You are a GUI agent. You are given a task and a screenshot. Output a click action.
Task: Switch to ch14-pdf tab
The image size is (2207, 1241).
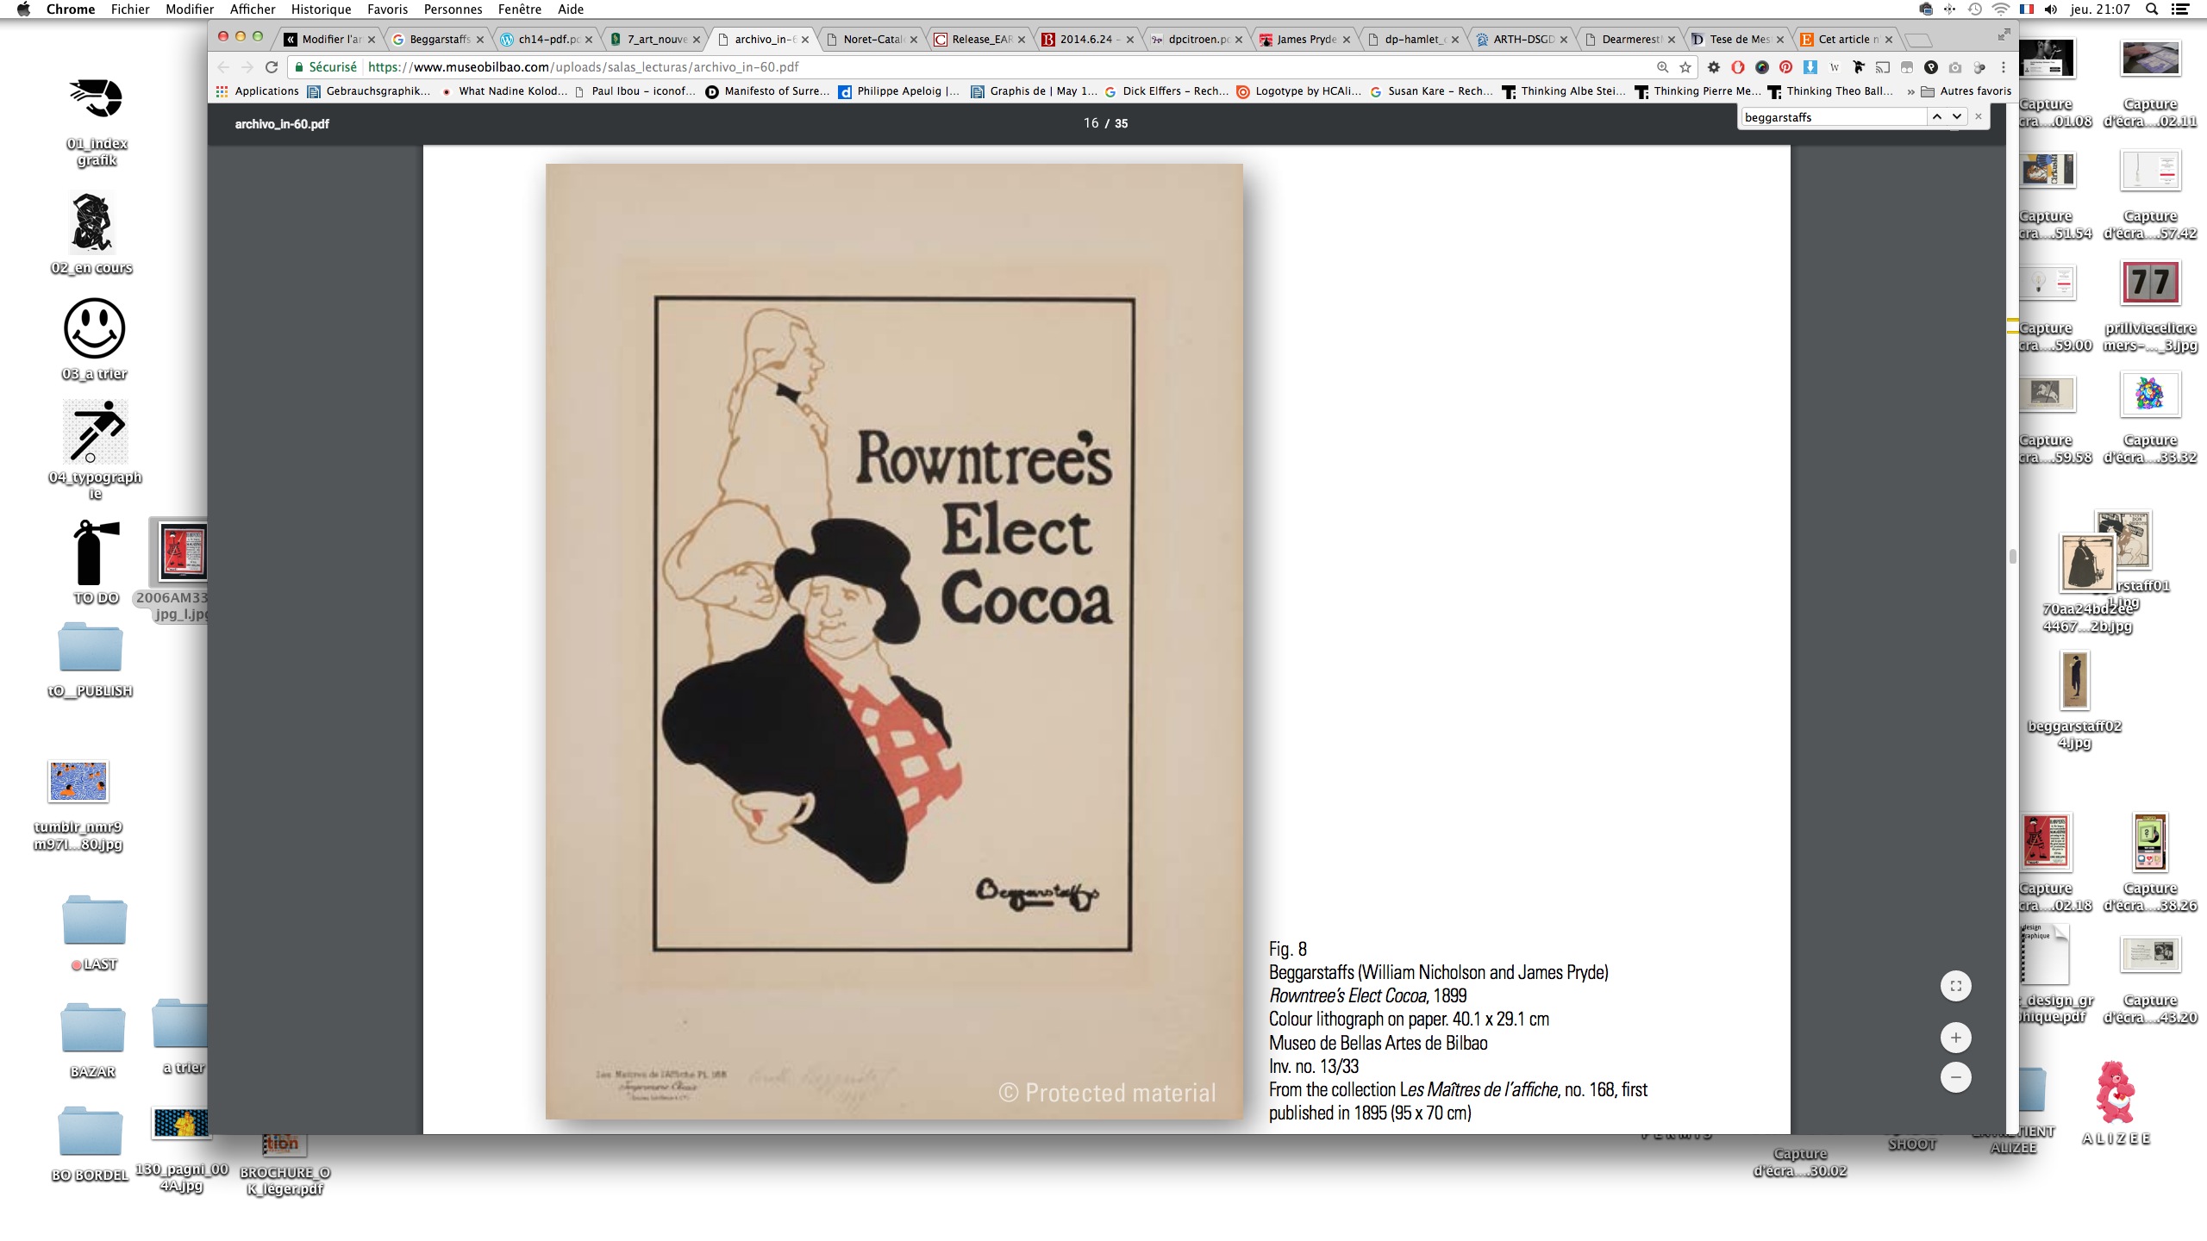pos(547,39)
